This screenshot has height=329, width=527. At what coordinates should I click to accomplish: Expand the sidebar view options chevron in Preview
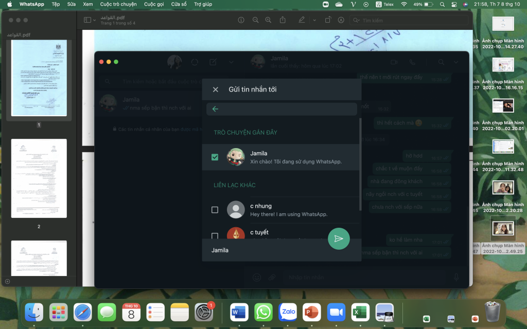(95, 20)
